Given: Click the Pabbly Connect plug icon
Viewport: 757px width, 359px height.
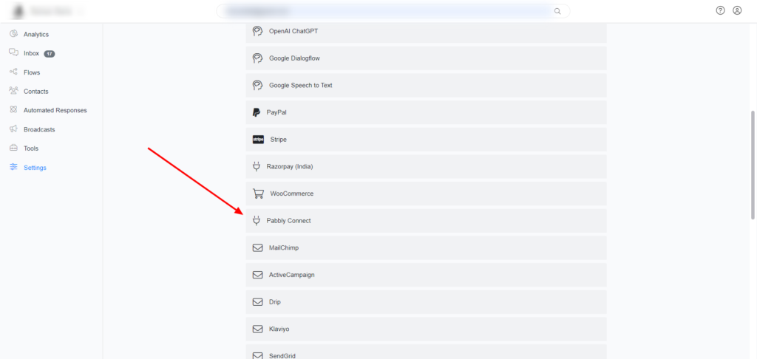Looking at the screenshot, I should coord(257,221).
